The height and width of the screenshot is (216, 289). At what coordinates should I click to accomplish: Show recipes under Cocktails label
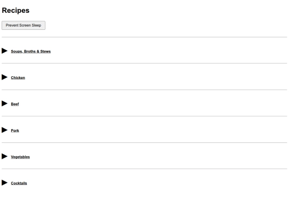click(x=19, y=183)
